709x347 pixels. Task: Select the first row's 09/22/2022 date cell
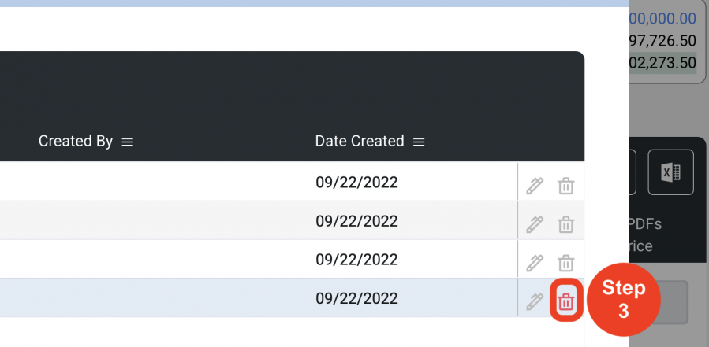[356, 183]
